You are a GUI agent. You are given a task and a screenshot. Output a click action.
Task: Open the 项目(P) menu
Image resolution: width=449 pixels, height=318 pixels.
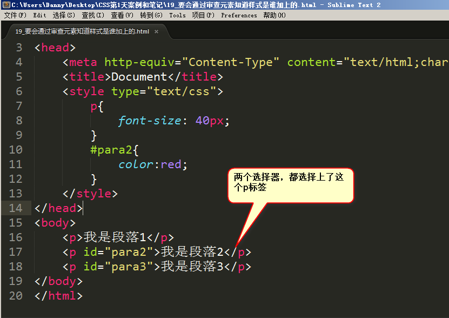(x=203, y=15)
